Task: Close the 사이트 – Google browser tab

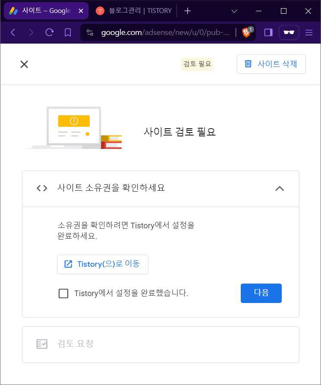Action: pos(81,11)
